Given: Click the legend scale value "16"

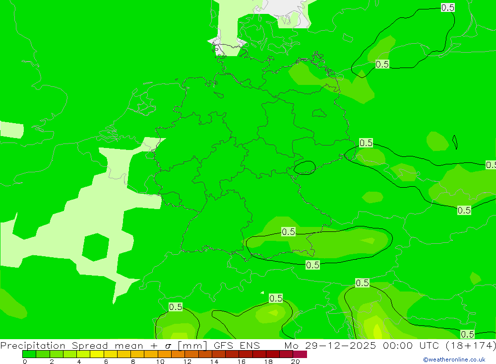Looking at the screenshot, I should pos(242,362).
